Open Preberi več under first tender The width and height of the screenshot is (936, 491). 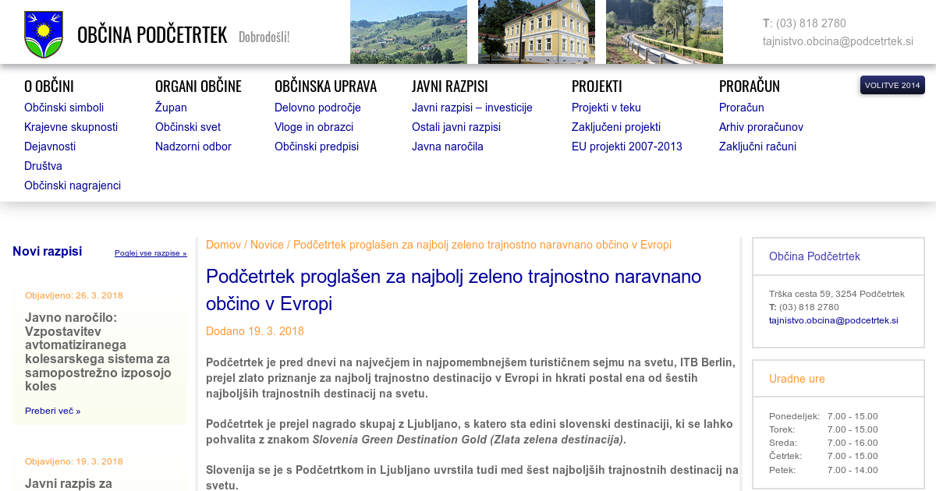(52, 411)
